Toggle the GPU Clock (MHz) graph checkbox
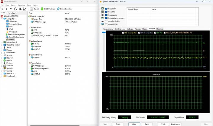213x126 pixels. click(x=139, y=33)
